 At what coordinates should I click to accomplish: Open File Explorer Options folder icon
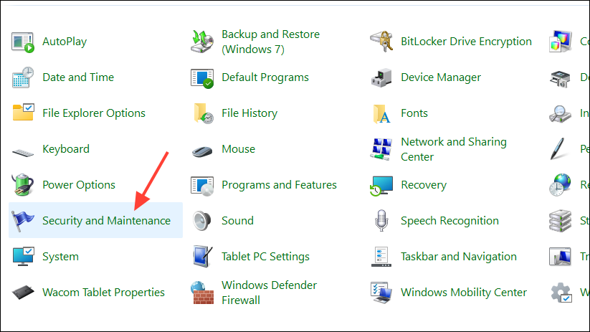click(23, 113)
